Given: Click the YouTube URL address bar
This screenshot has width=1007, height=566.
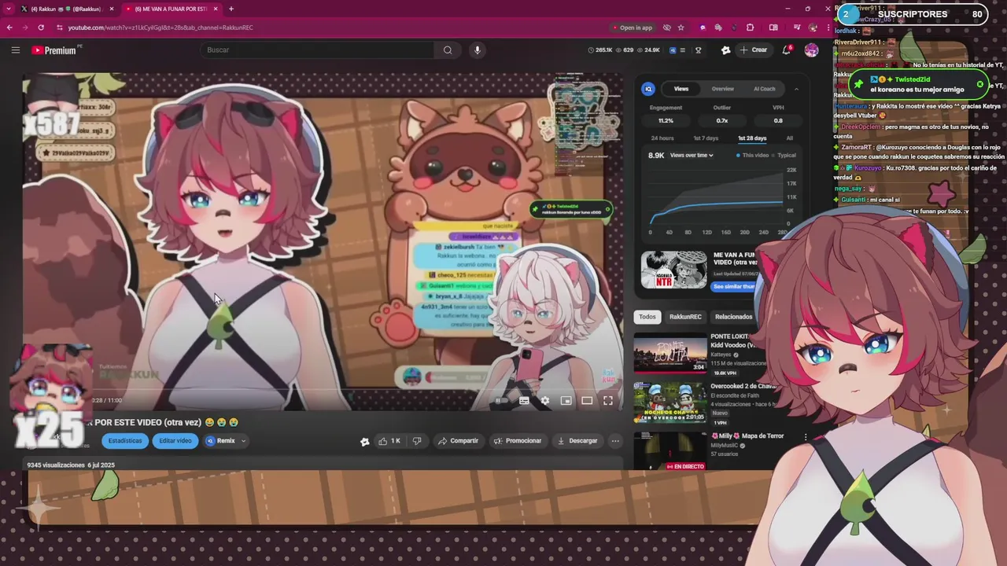Looking at the screenshot, I should (330, 28).
